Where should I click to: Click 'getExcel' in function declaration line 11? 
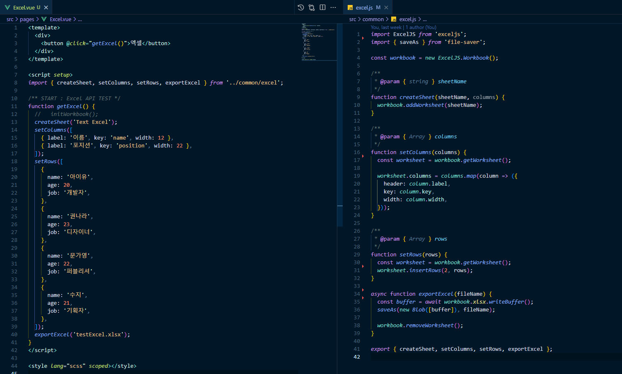[70, 106]
